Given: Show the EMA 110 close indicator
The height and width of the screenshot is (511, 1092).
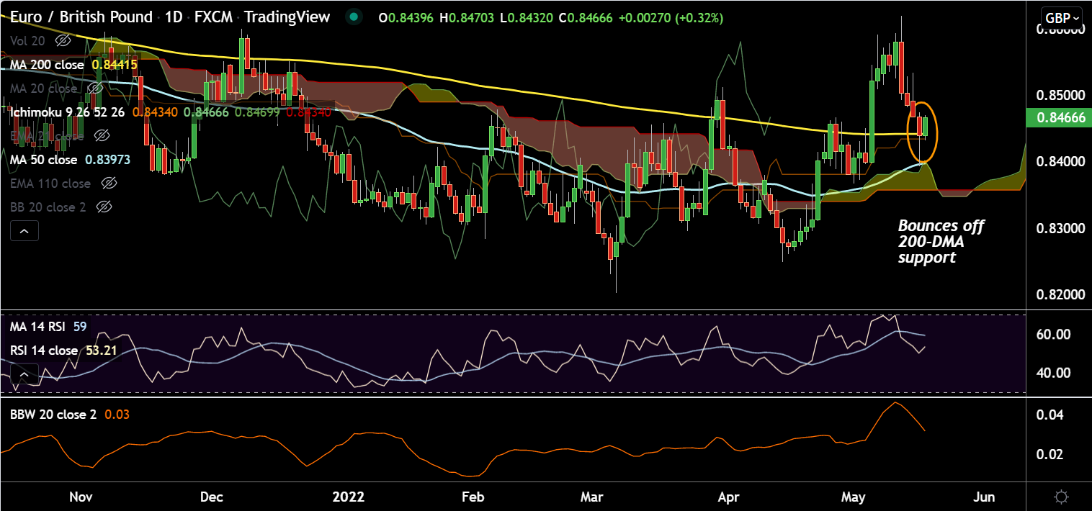Looking at the screenshot, I should click(x=109, y=184).
